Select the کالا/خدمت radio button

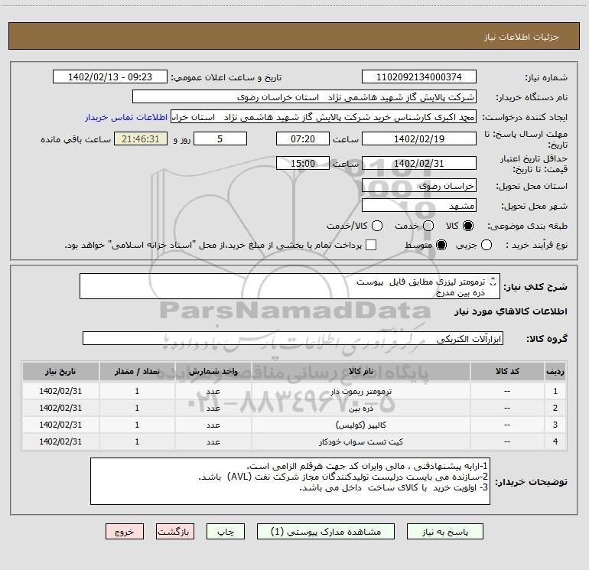pos(377,226)
